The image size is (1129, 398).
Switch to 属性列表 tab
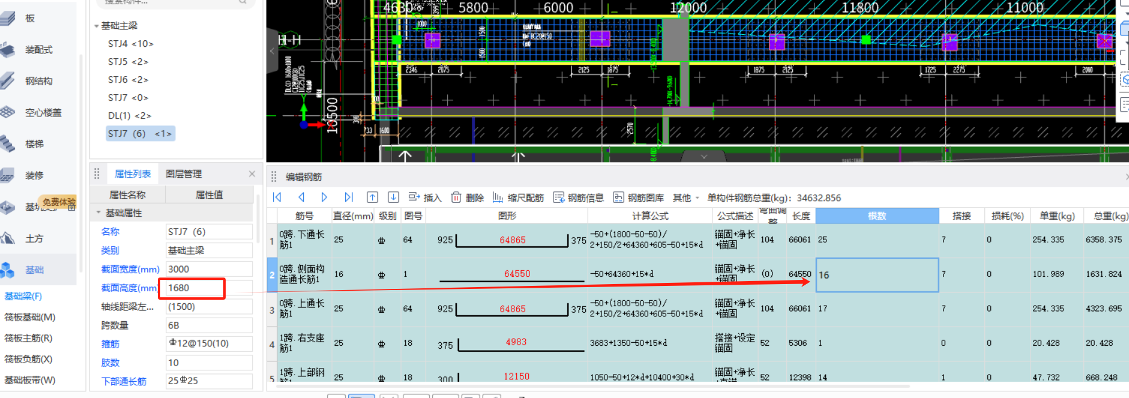133,174
